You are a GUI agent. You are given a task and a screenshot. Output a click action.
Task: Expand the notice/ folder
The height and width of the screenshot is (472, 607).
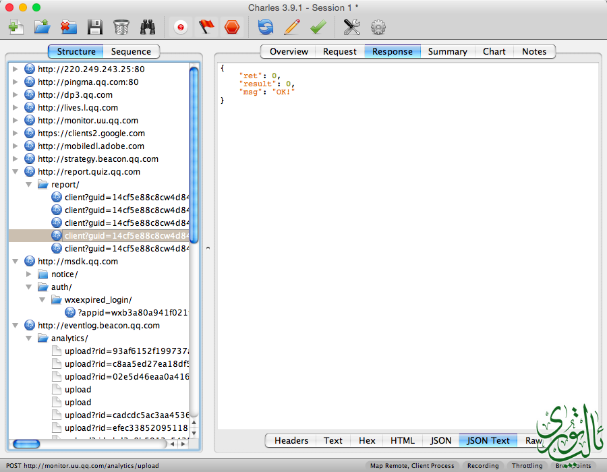click(x=28, y=274)
